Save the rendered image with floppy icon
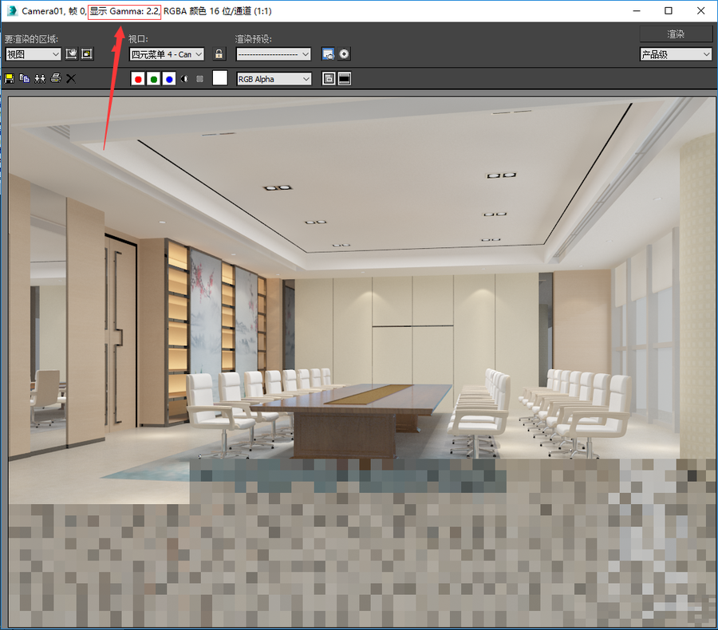This screenshot has width=718, height=630. coord(9,79)
